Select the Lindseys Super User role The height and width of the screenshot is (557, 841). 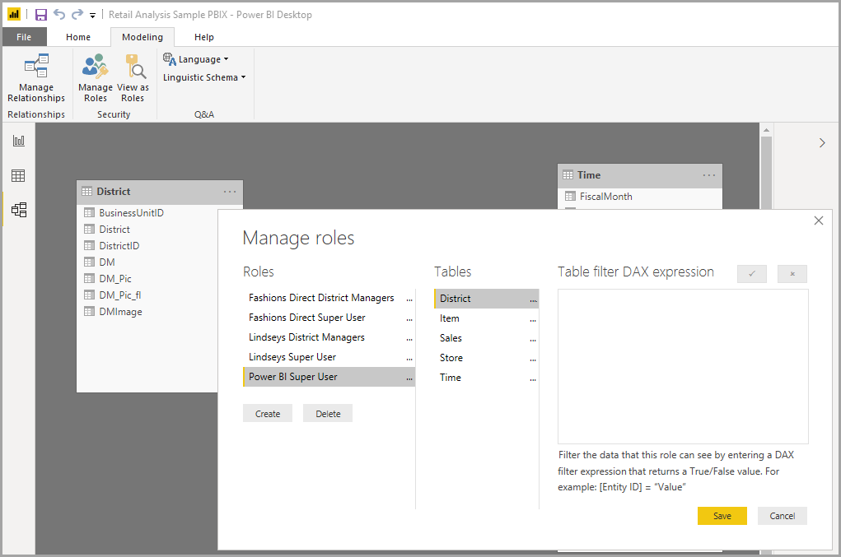[292, 357]
